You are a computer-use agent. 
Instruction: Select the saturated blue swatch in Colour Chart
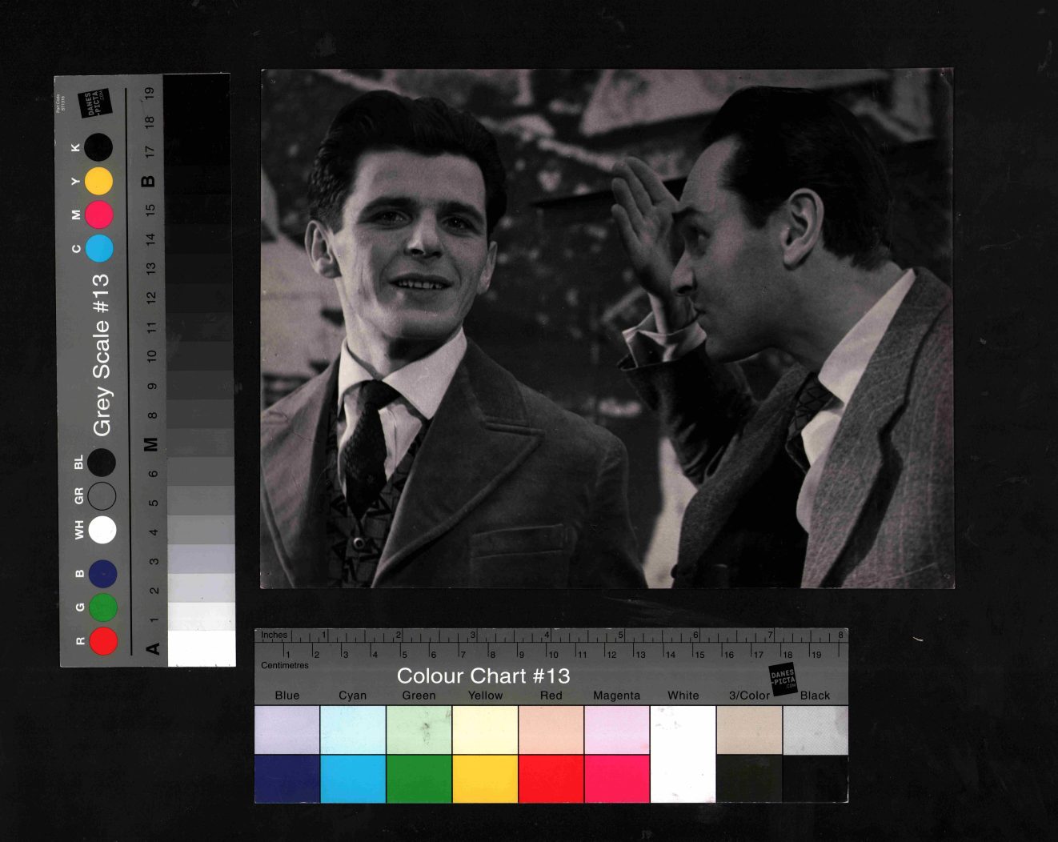(x=287, y=779)
